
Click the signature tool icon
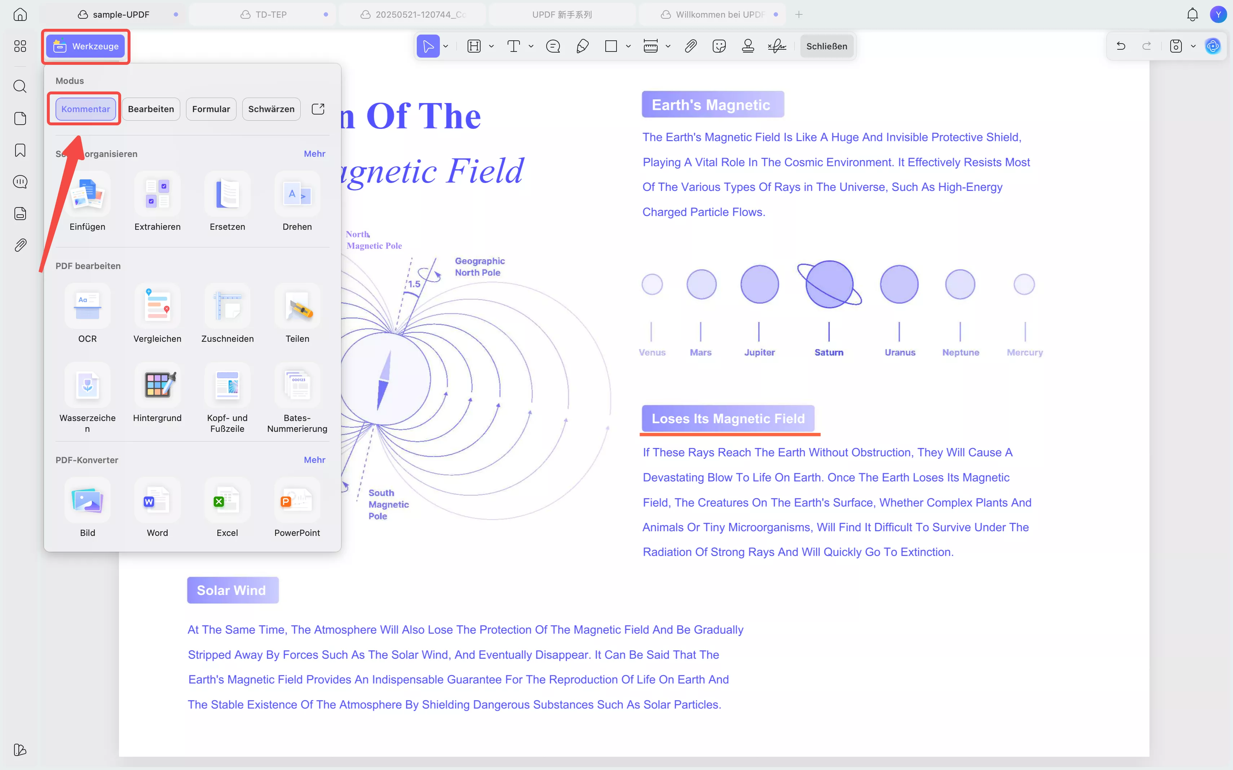click(777, 46)
